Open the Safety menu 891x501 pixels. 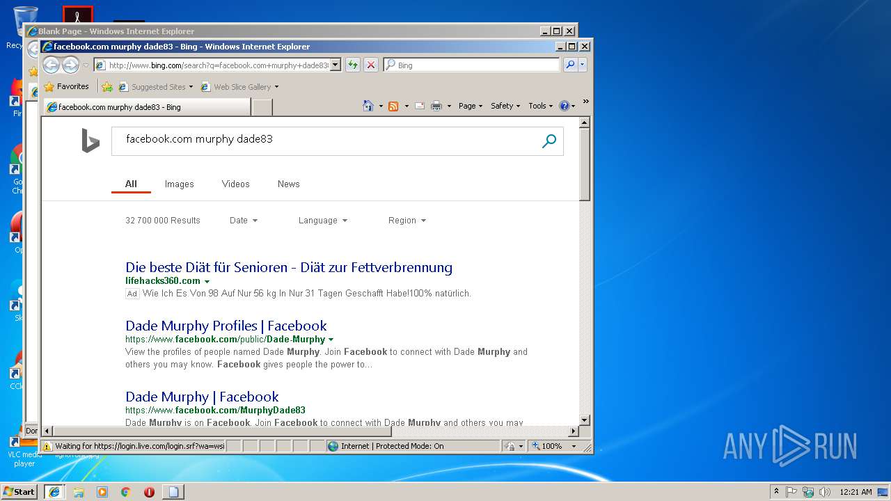(506, 106)
